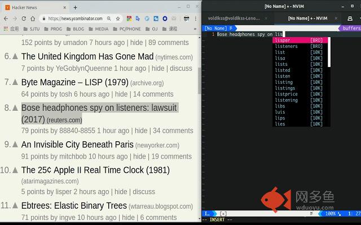Image resolution: width=361 pixels, height=225 pixels.
Task: Switch to the voldikss terminal tab
Action: (x=234, y=19)
